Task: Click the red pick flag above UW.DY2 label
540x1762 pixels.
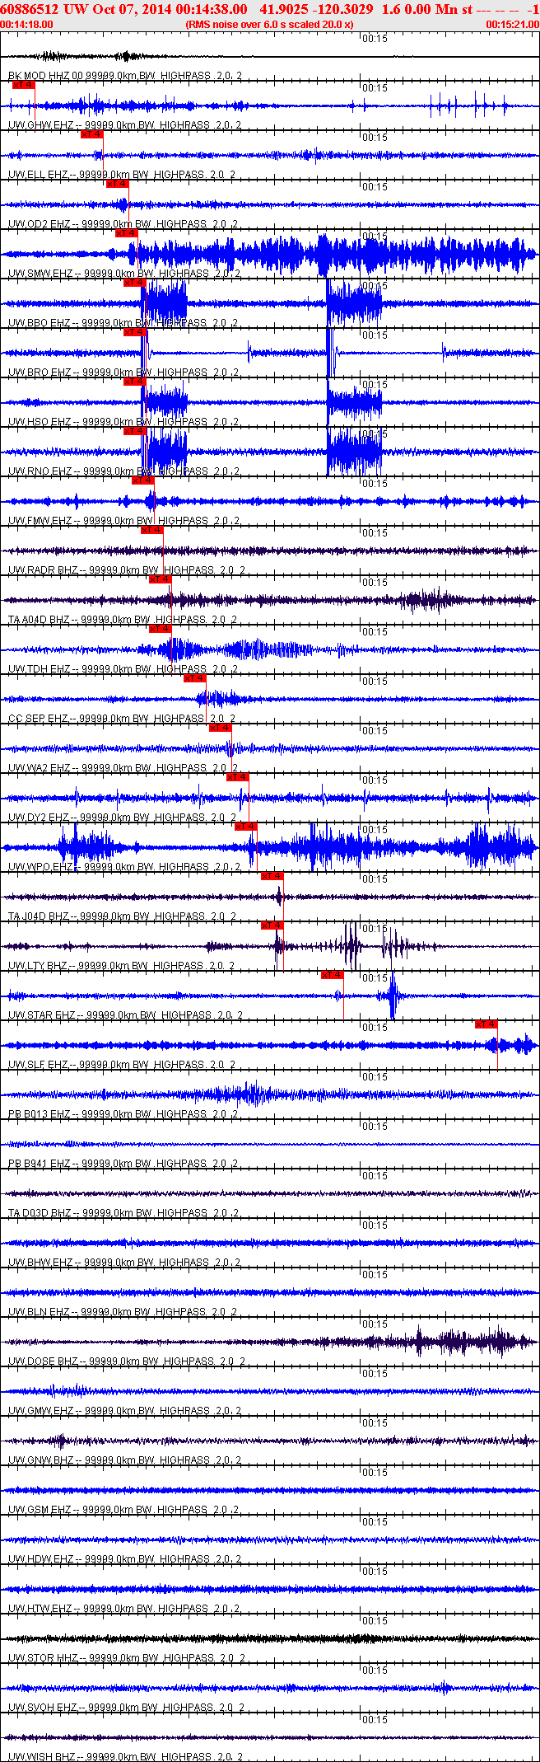Action: [x=237, y=776]
